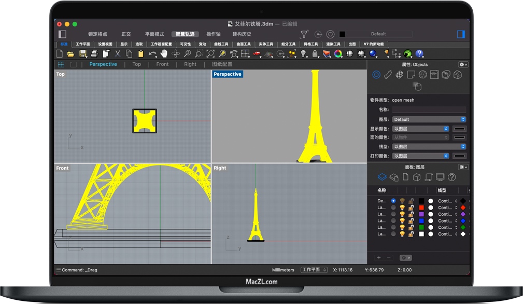Click the Pan hand tool in toolbar
The height and width of the screenshot is (304, 523).
[164, 54]
